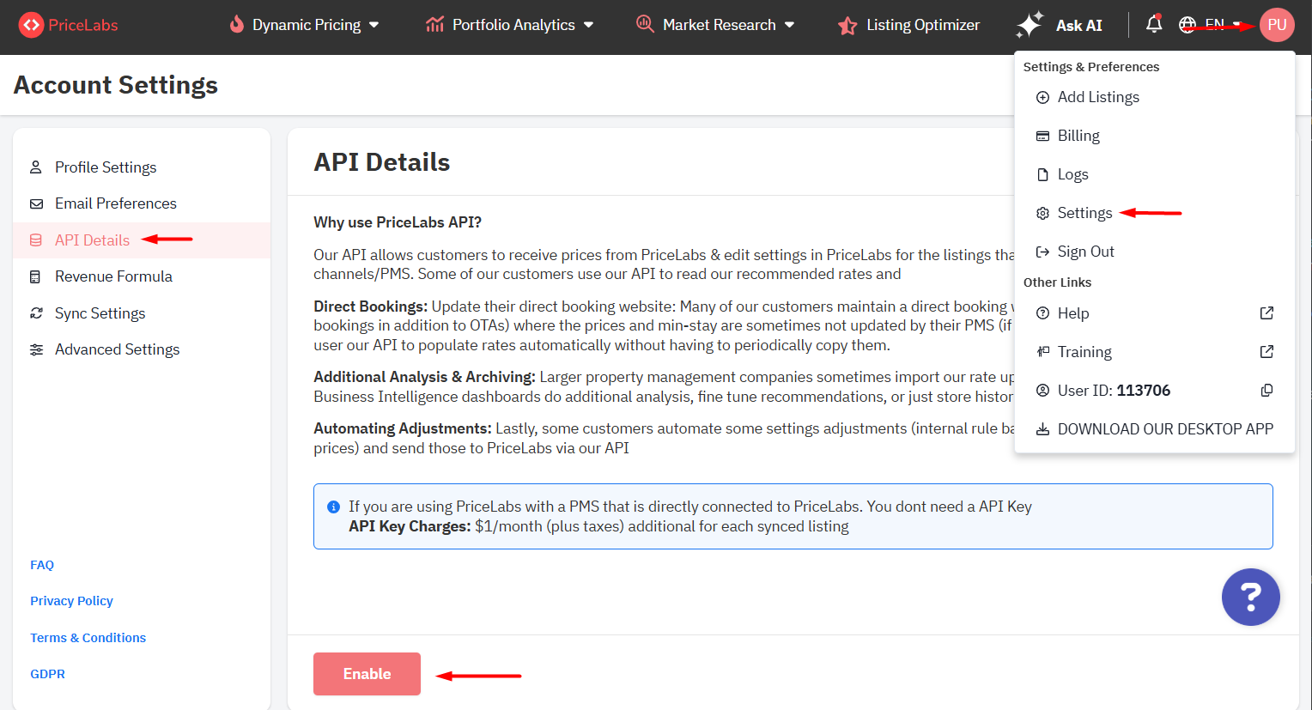Open the blue help question bubble
Image resolution: width=1312 pixels, height=710 pixels.
pos(1250,597)
